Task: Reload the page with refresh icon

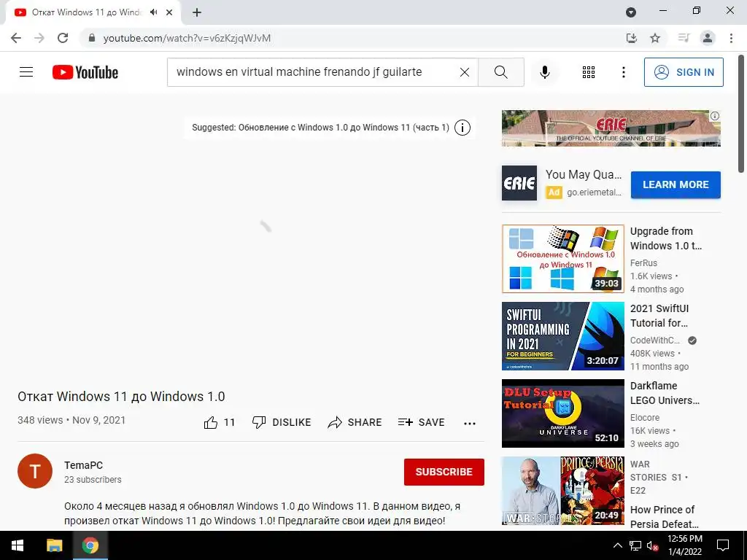Action: point(63,38)
